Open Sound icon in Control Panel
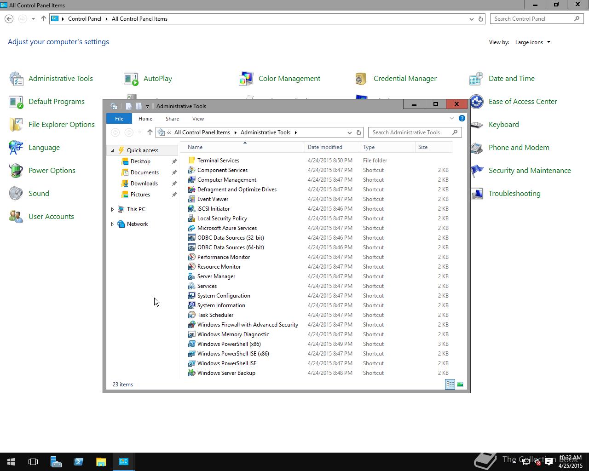 [x=16, y=194]
